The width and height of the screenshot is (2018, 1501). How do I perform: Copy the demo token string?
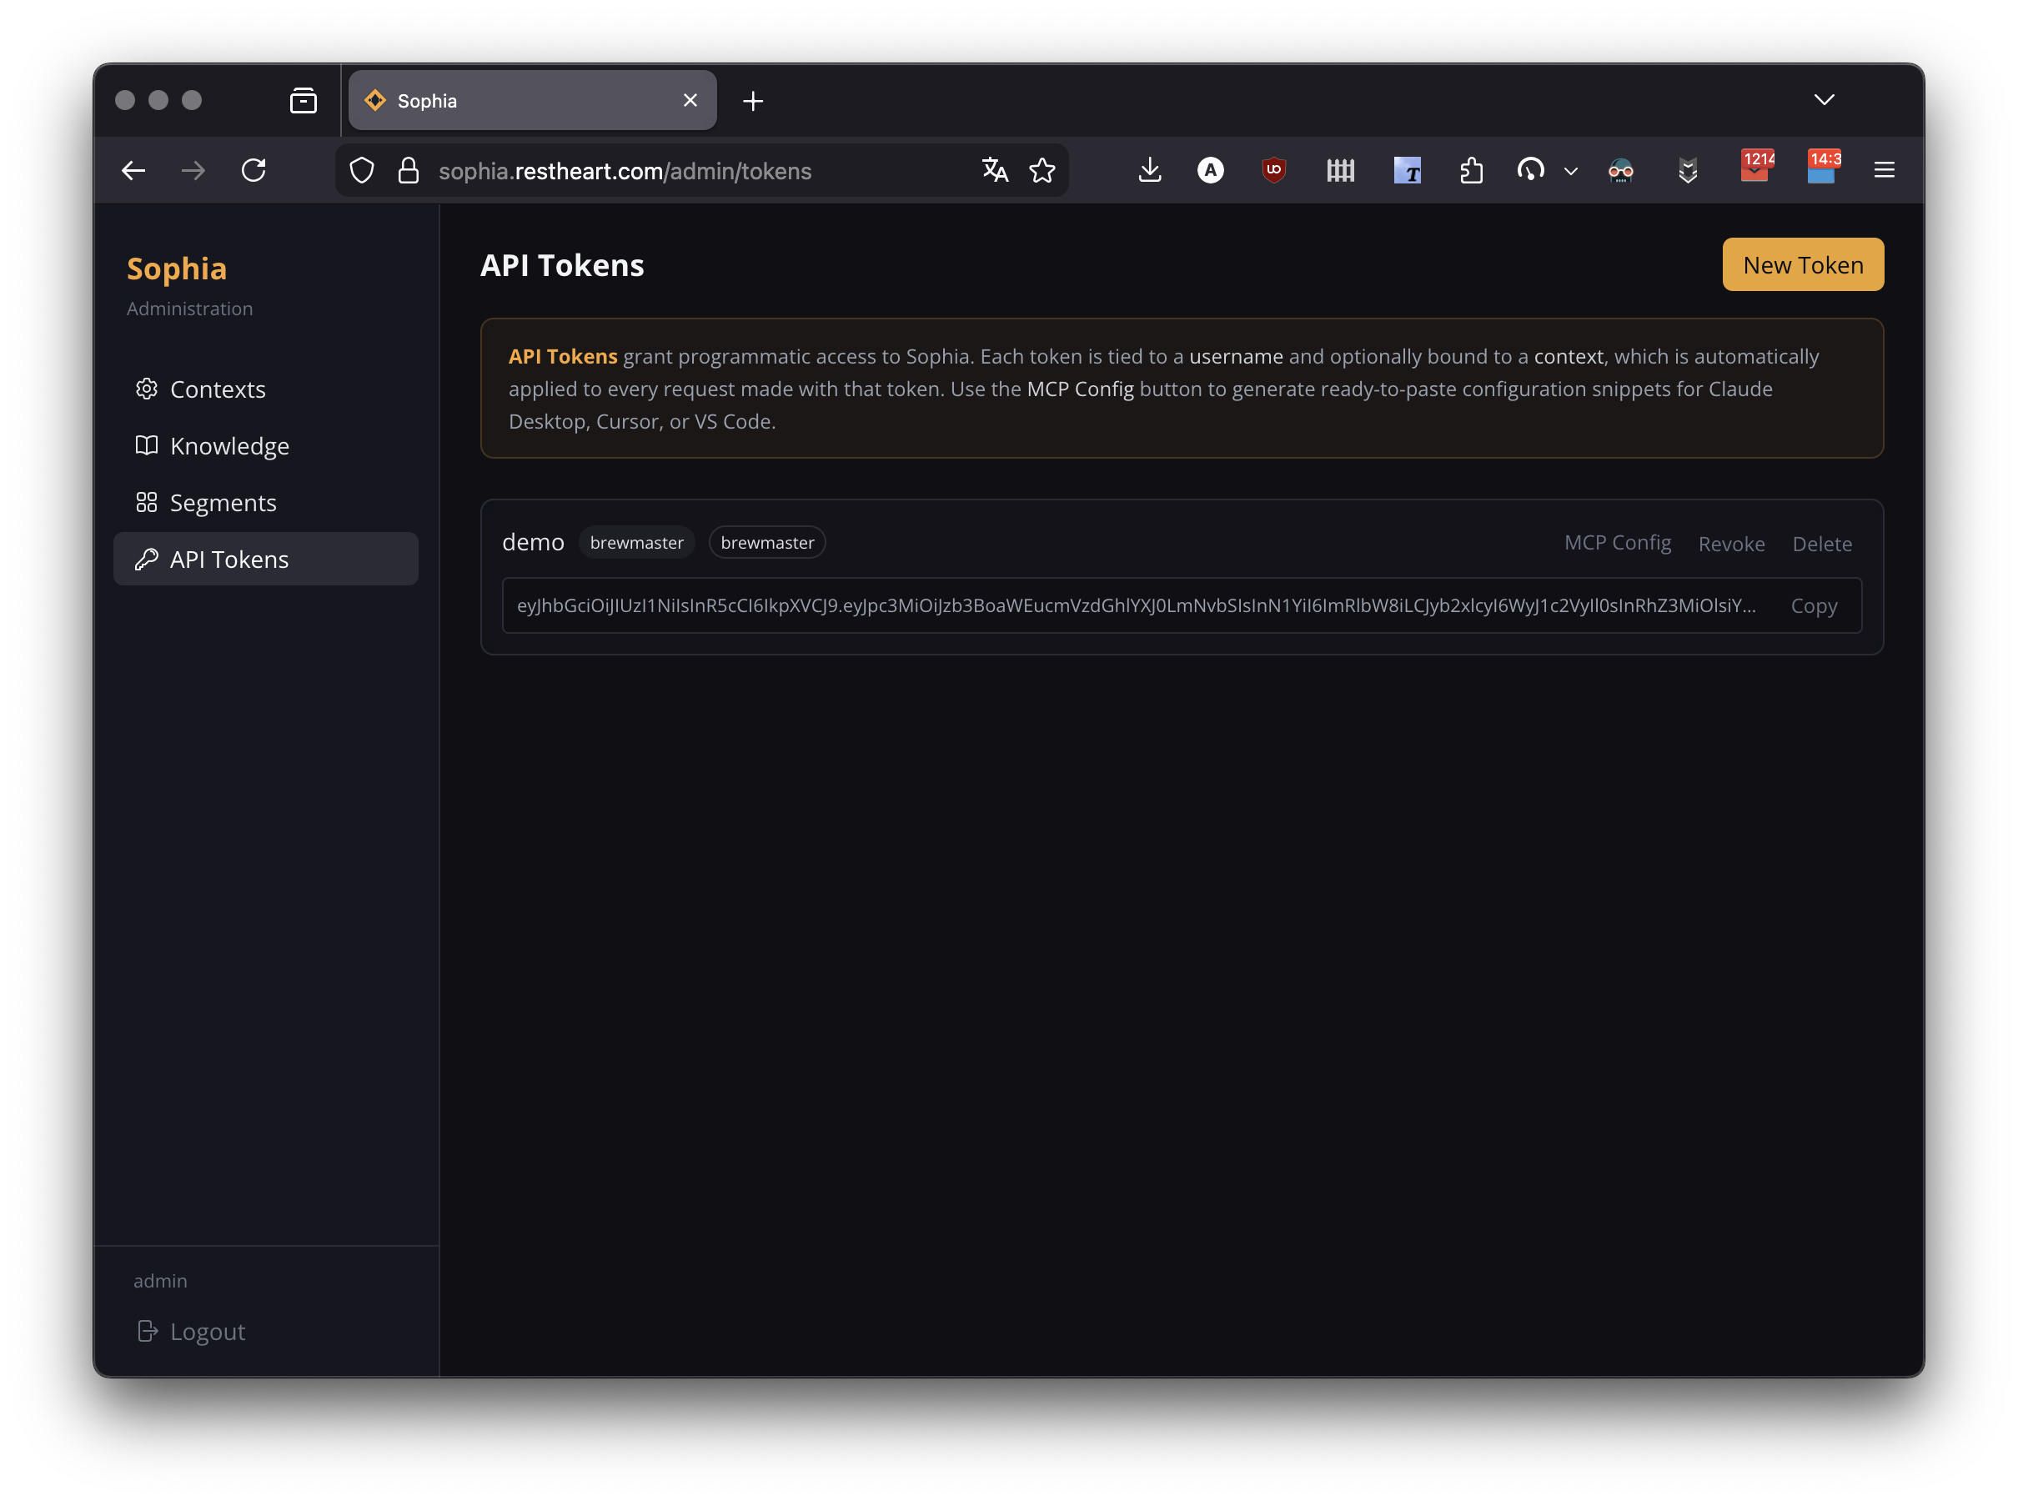coord(1813,605)
